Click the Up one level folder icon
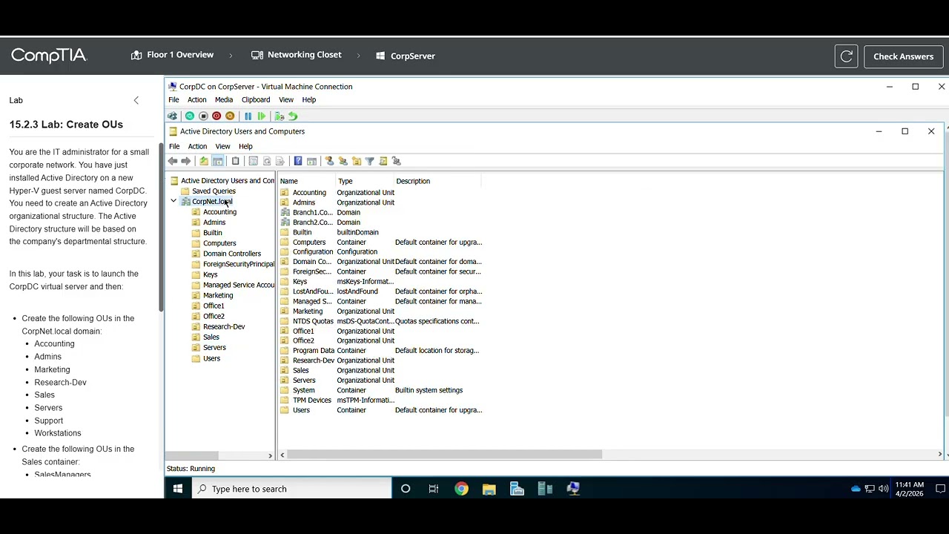This screenshot has width=949, height=534. click(x=204, y=161)
